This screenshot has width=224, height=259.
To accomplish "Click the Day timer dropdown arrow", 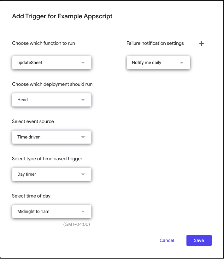I will coord(83,174).
